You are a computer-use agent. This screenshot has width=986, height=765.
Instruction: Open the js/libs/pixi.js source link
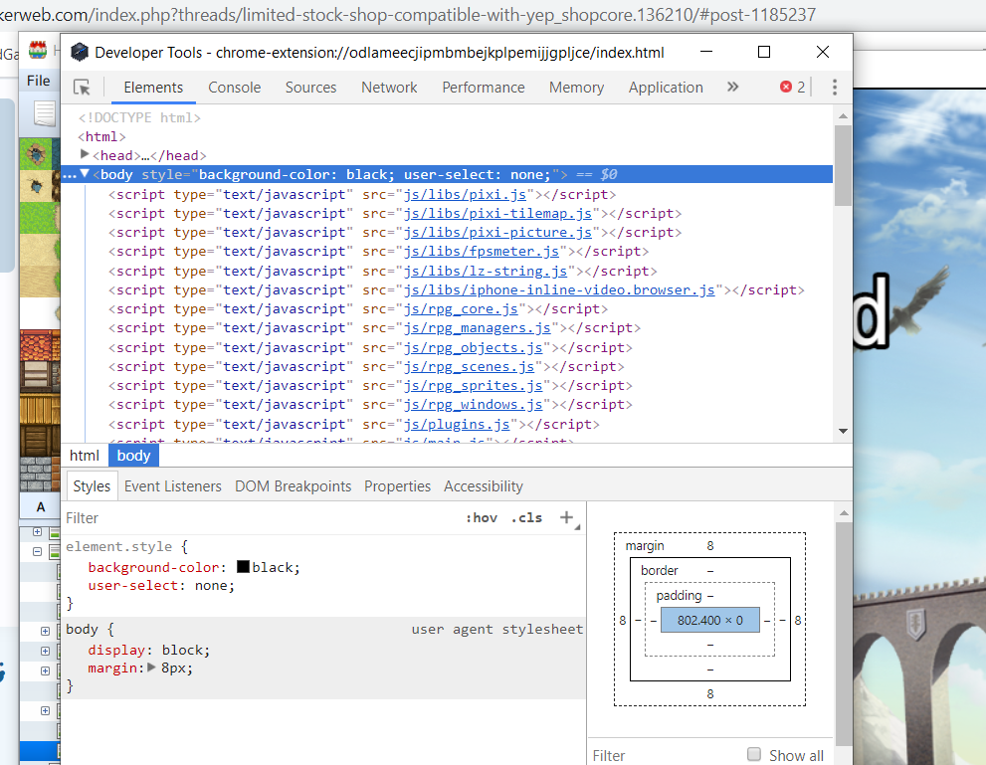(465, 194)
